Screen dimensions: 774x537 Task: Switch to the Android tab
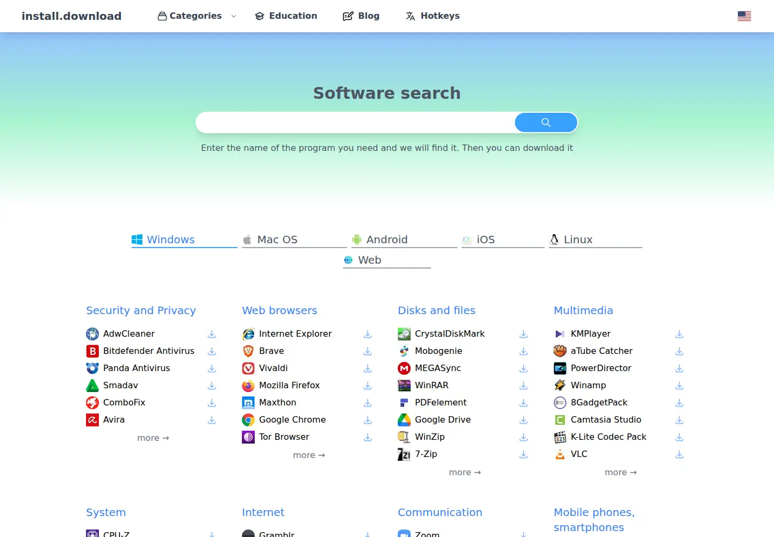coord(404,240)
